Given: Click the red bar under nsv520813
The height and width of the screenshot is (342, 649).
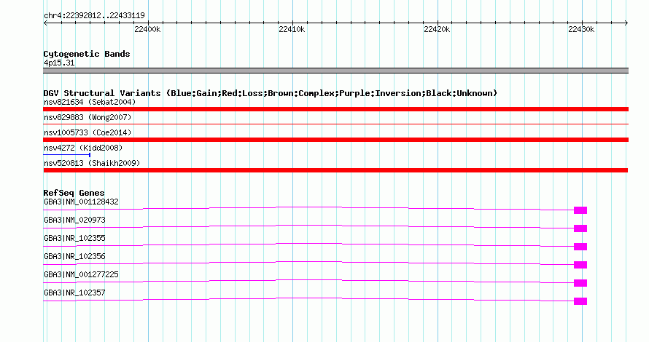Looking at the screenshot, I should (x=335, y=170).
